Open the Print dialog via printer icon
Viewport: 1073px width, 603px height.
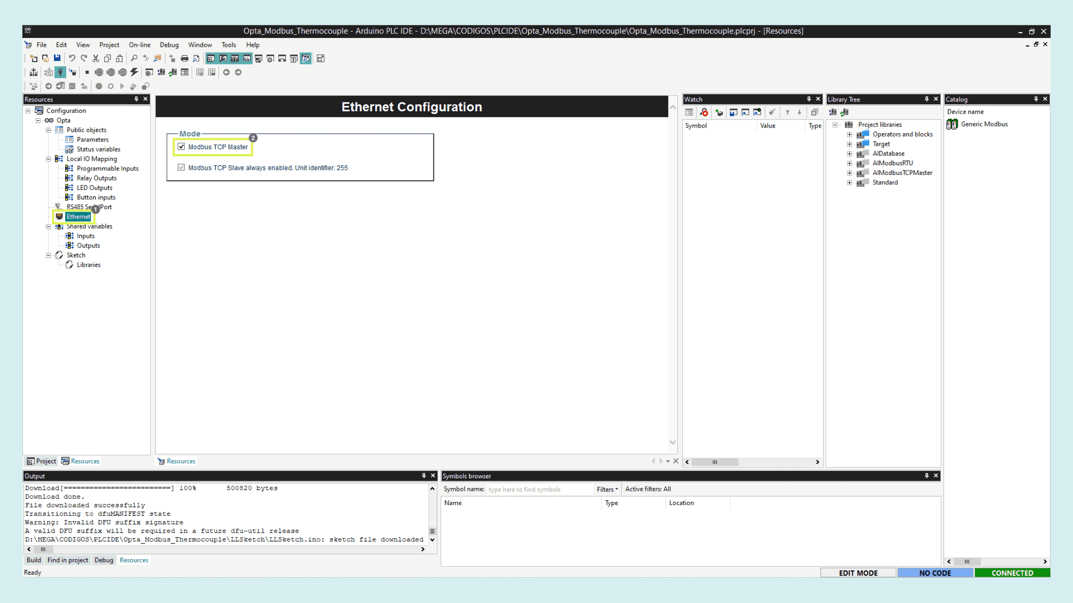click(184, 58)
